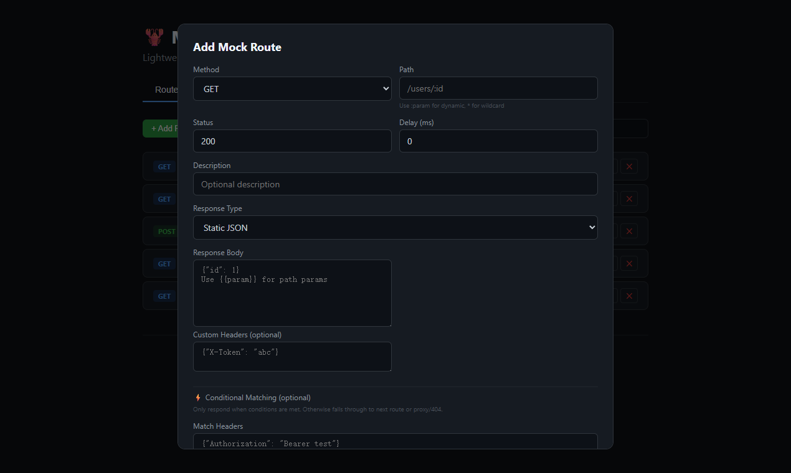
Task: Click inside the Response Body textarea
Action: 292,293
